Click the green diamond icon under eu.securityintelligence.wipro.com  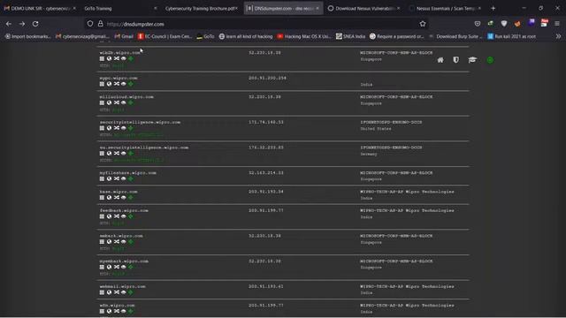(131, 153)
